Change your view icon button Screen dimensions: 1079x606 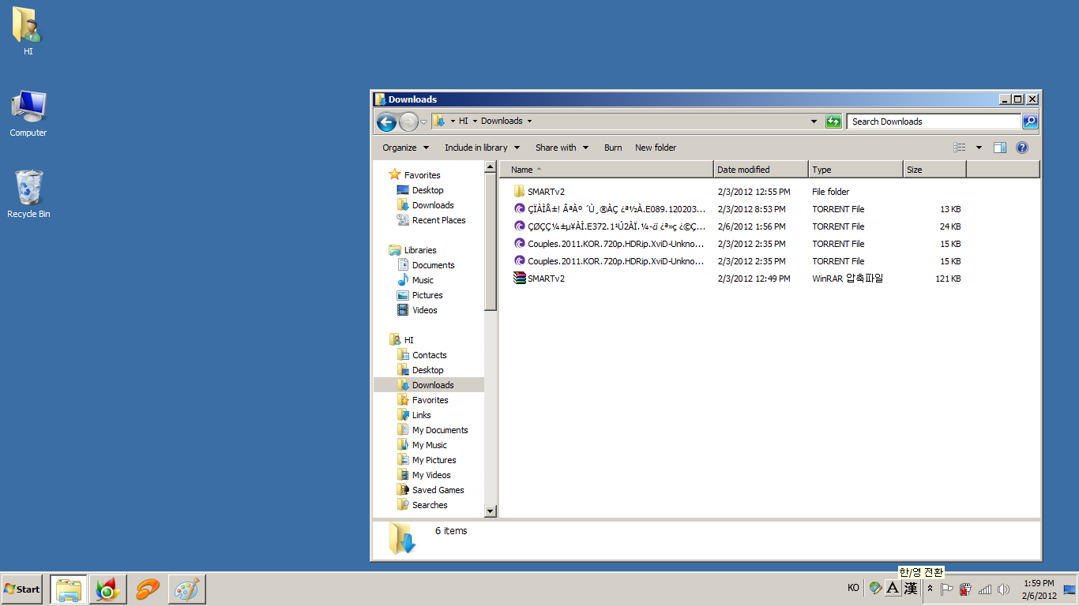(x=960, y=148)
